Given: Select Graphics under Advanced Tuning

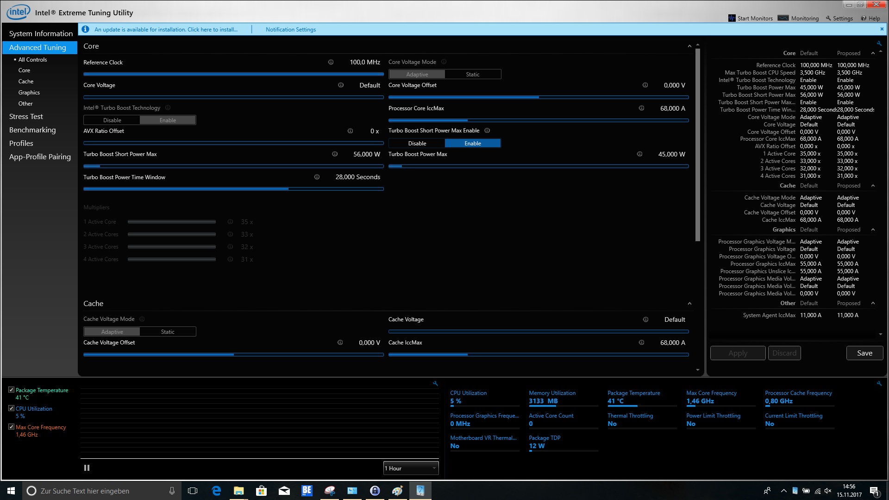Looking at the screenshot, I should 29,93.
